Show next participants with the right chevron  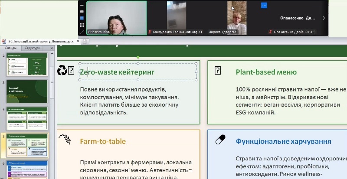324,18
